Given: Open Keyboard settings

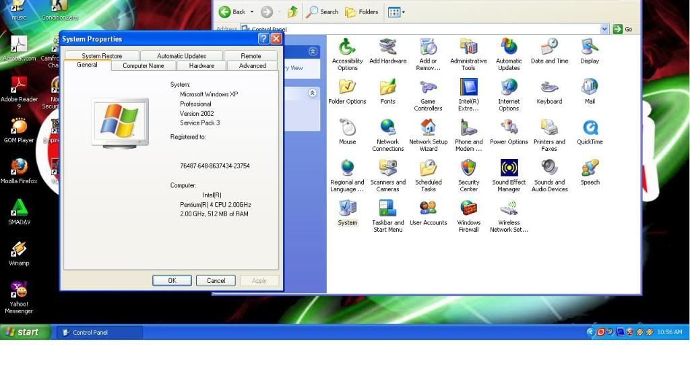Looking at the screenshot, I should 549,92.
